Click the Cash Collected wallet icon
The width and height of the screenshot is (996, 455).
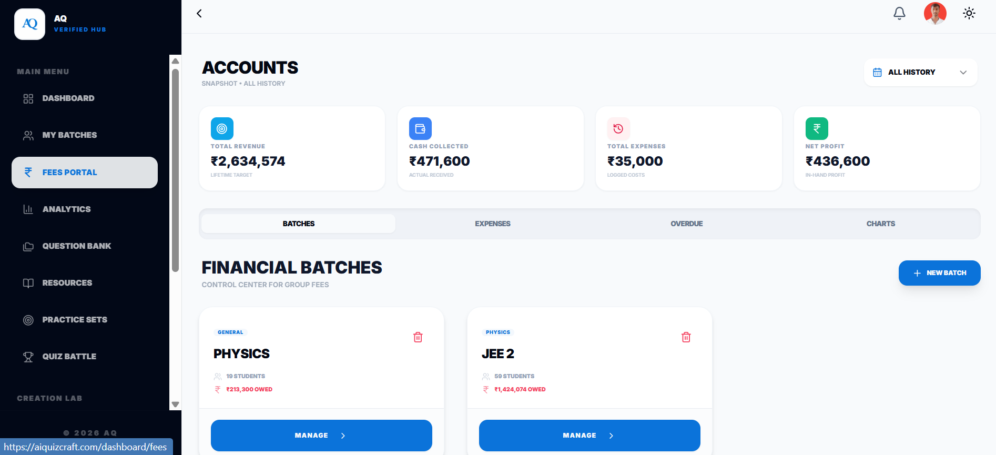[420, 128]
